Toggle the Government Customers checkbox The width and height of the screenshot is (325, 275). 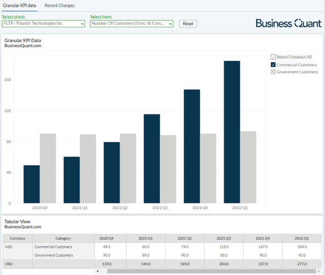pyautogui.click(x=273, y=72)
